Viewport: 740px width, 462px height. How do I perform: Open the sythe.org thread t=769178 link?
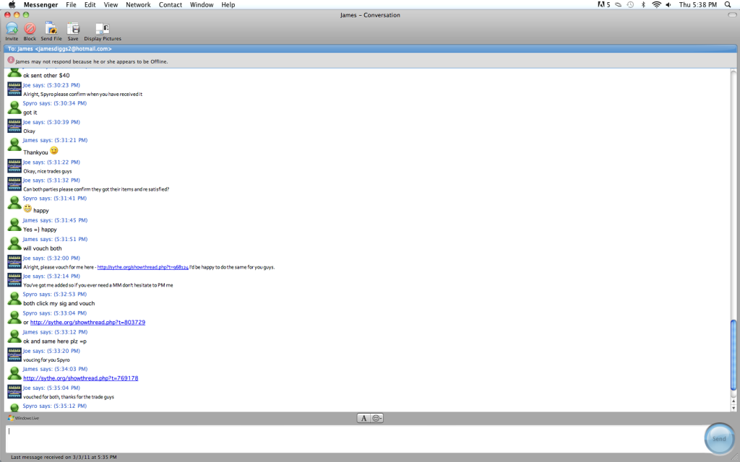(x=81, y=378)
